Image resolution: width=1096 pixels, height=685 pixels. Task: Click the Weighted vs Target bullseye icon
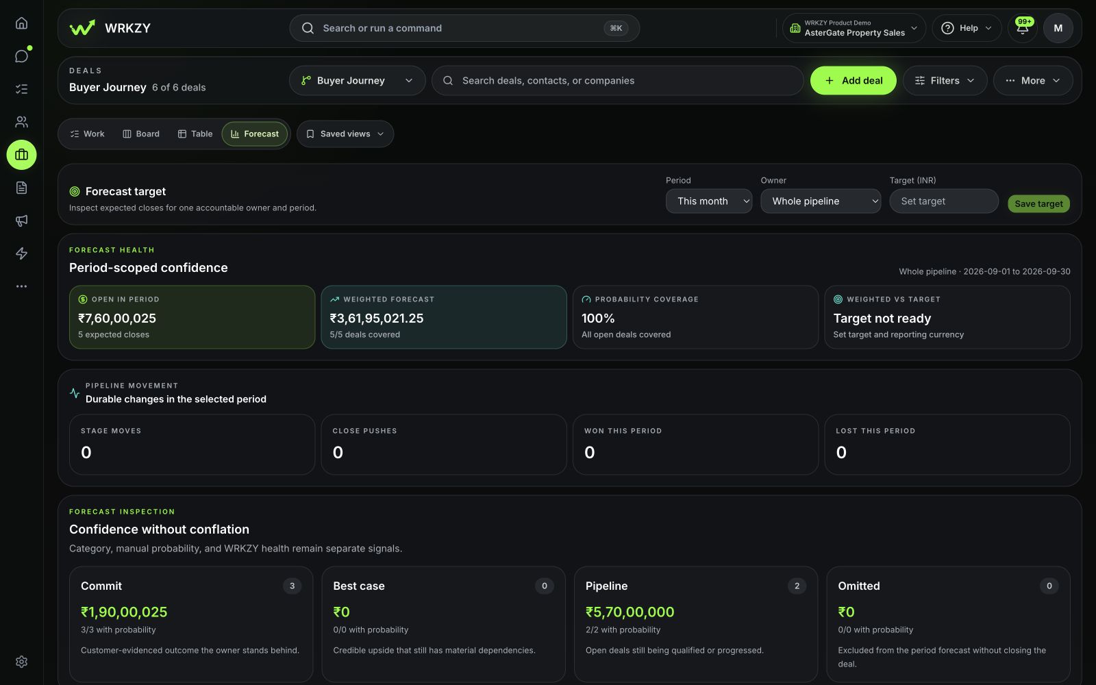click(x=838, y=299)
